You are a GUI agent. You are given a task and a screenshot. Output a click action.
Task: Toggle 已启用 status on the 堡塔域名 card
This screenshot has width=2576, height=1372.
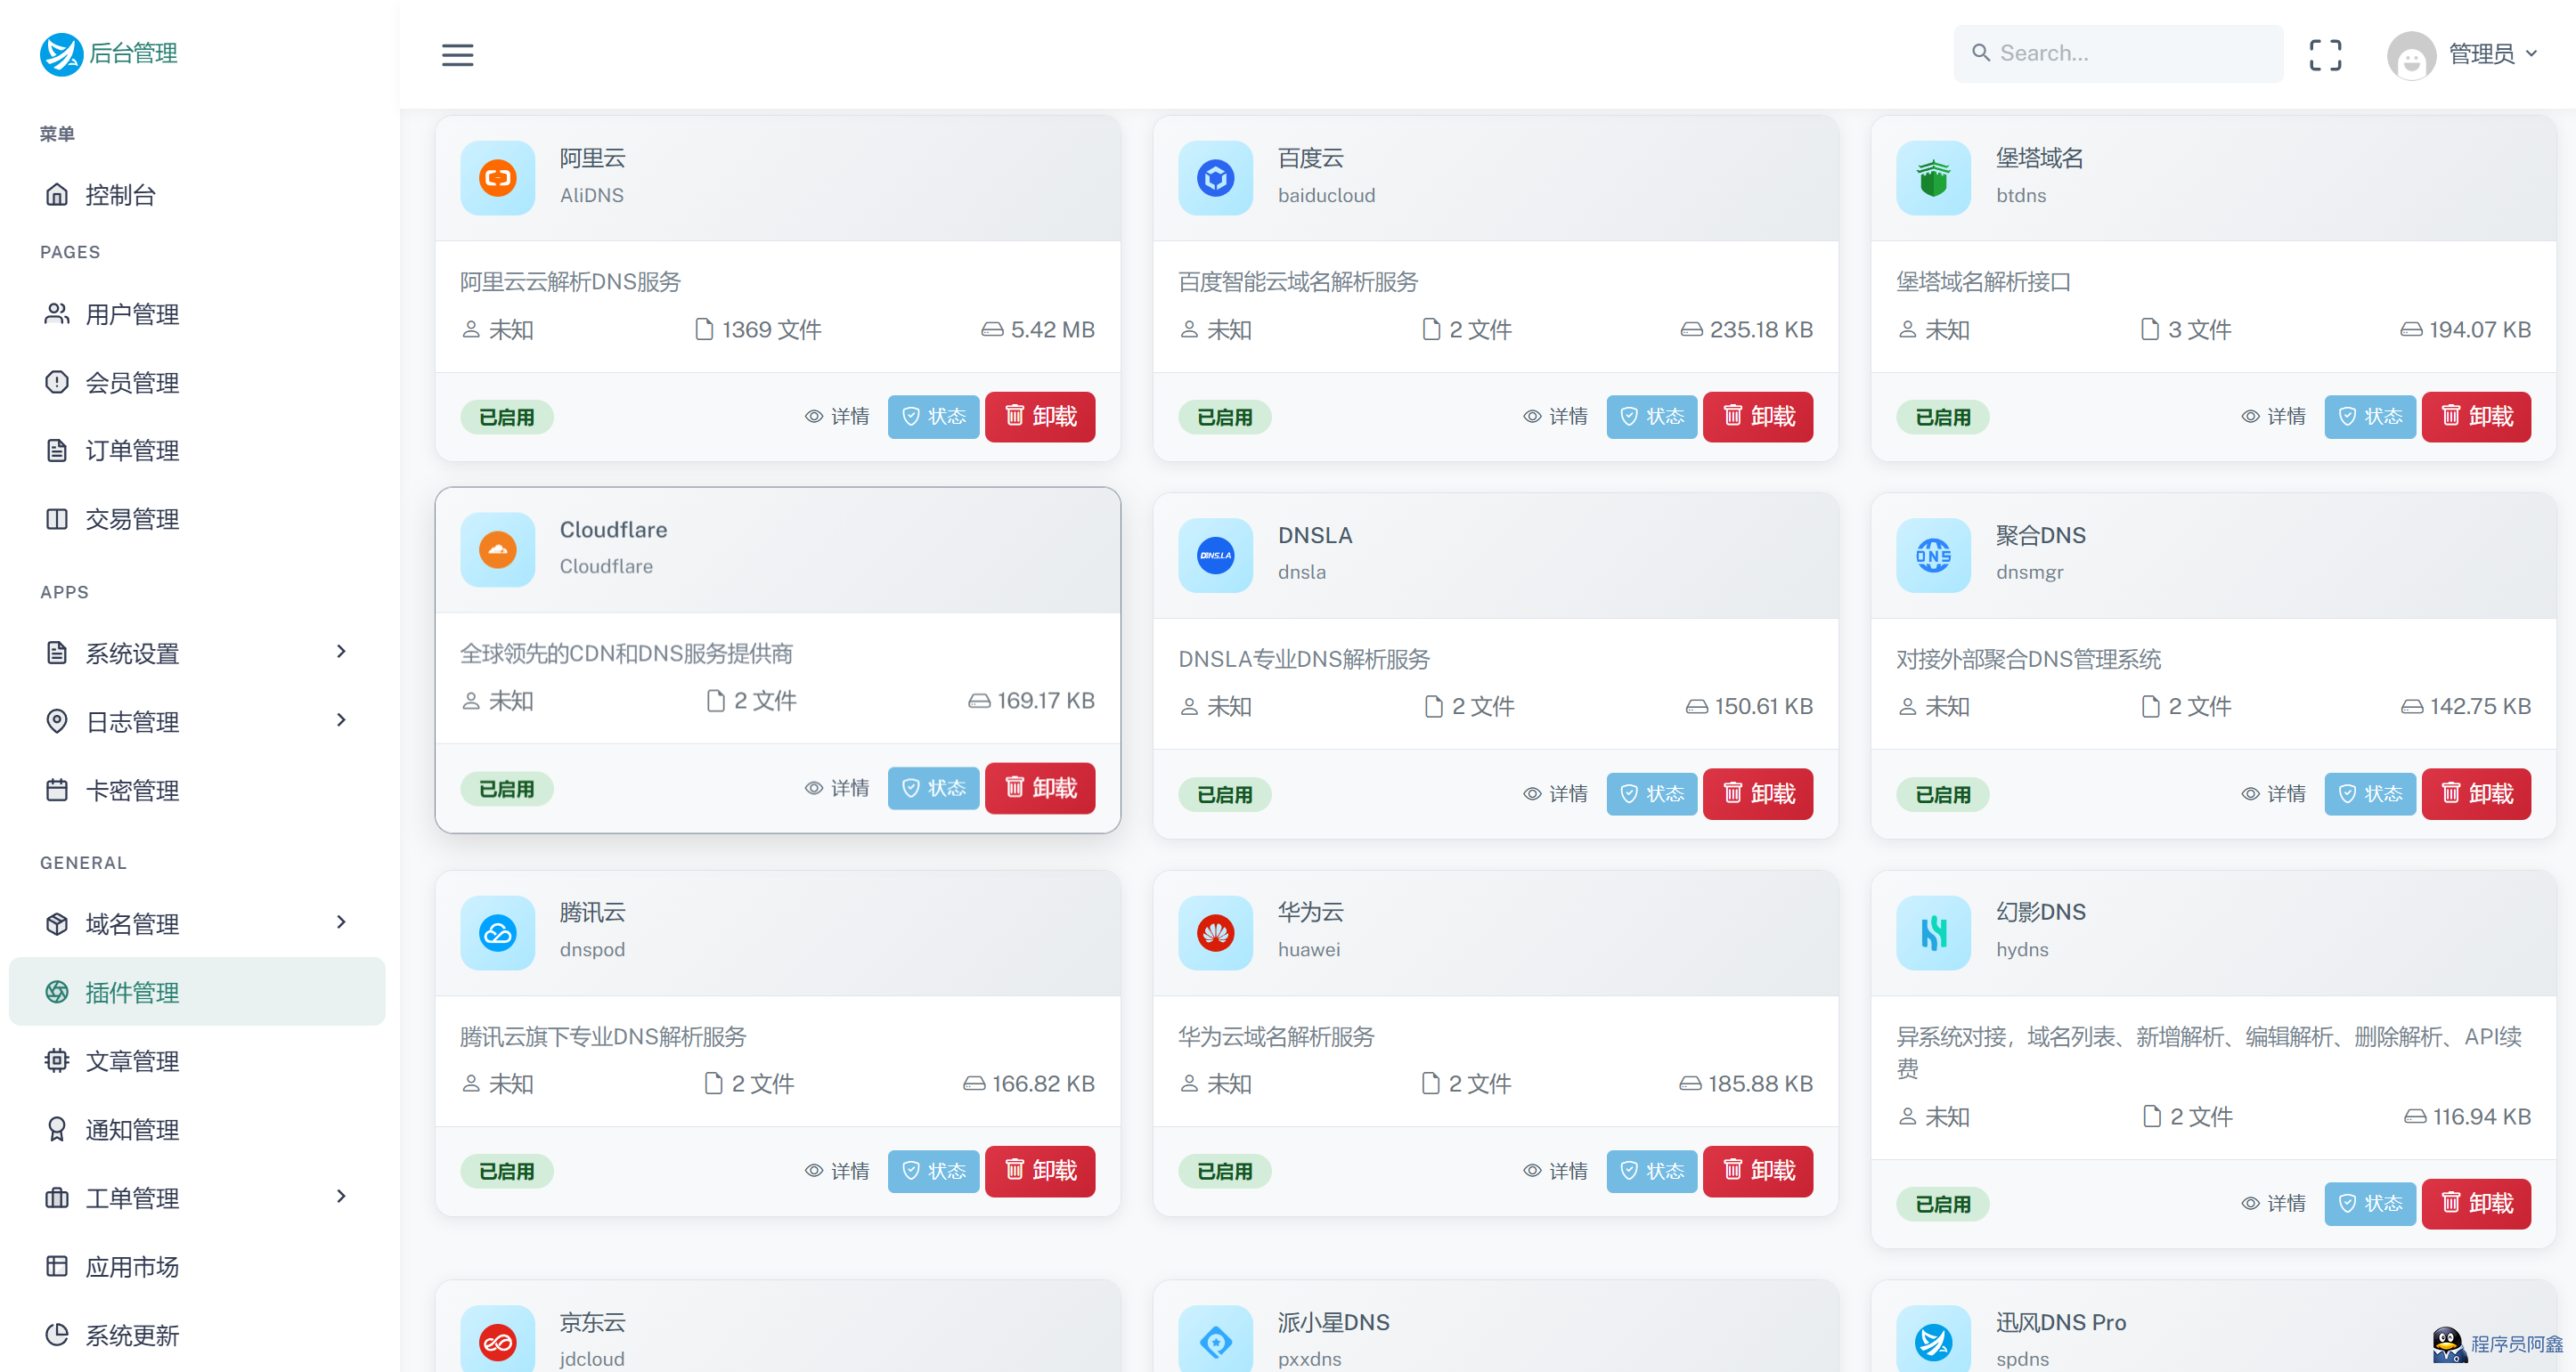[1942, 417]
